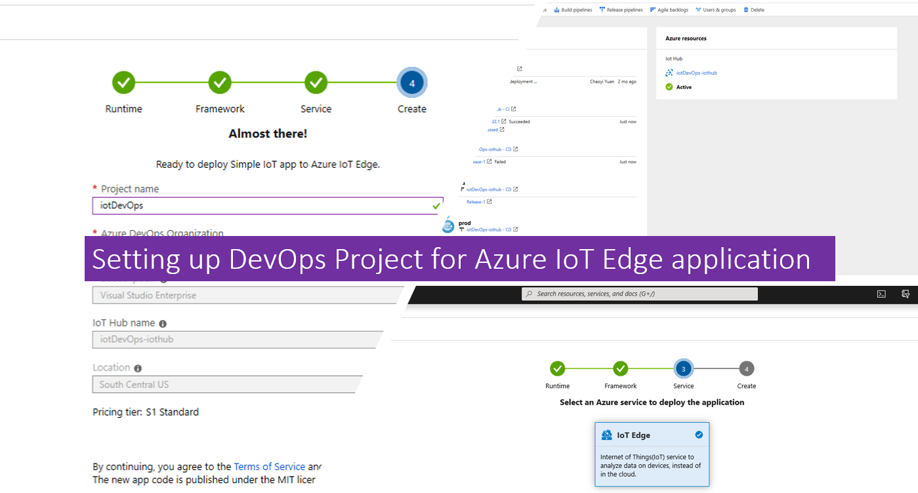The width and height of the screenshot is (918, 493).
Task: Select the Runtime step in the wizard
Action: [x=123, y=83]
